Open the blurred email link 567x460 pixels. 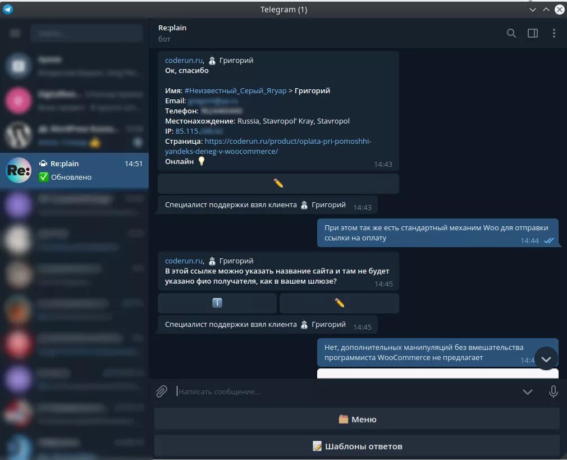click(x=213, y=101)
